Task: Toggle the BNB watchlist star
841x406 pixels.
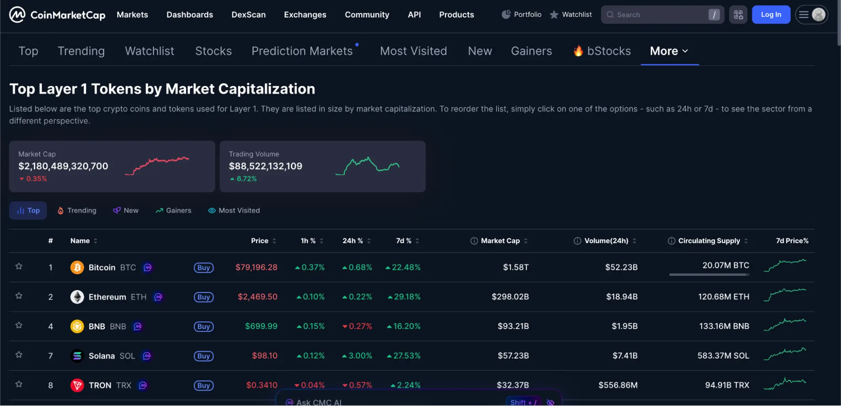Action: coord(19,325)
